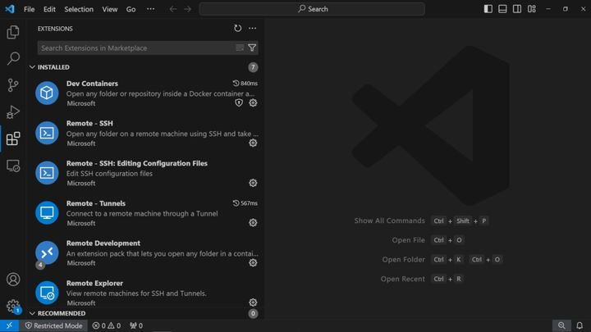Open errors and warnings problems indicator
Image resolution: width=591 pixels, height=332 pixels.
click(107, 325)
